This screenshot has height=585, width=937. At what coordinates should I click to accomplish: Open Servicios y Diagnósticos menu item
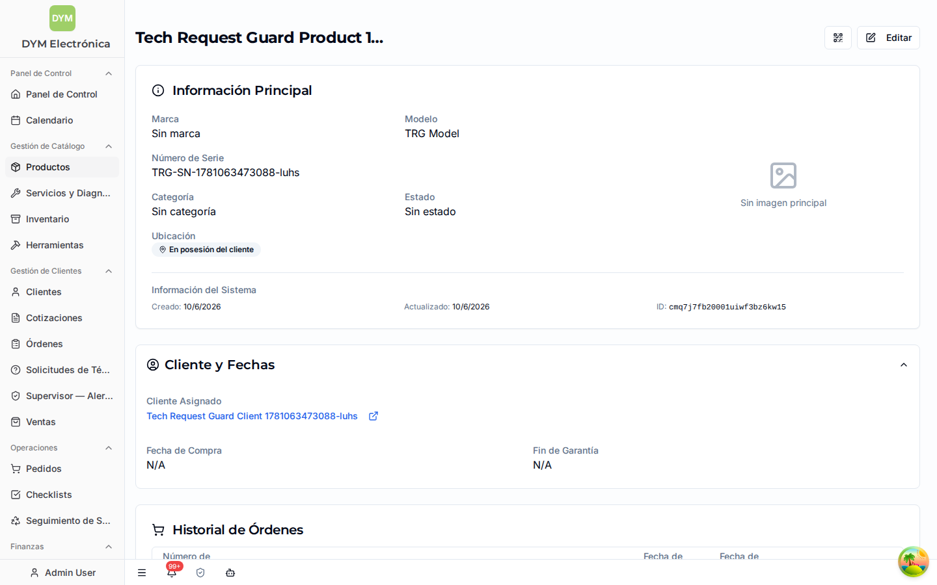click(62, 193)
